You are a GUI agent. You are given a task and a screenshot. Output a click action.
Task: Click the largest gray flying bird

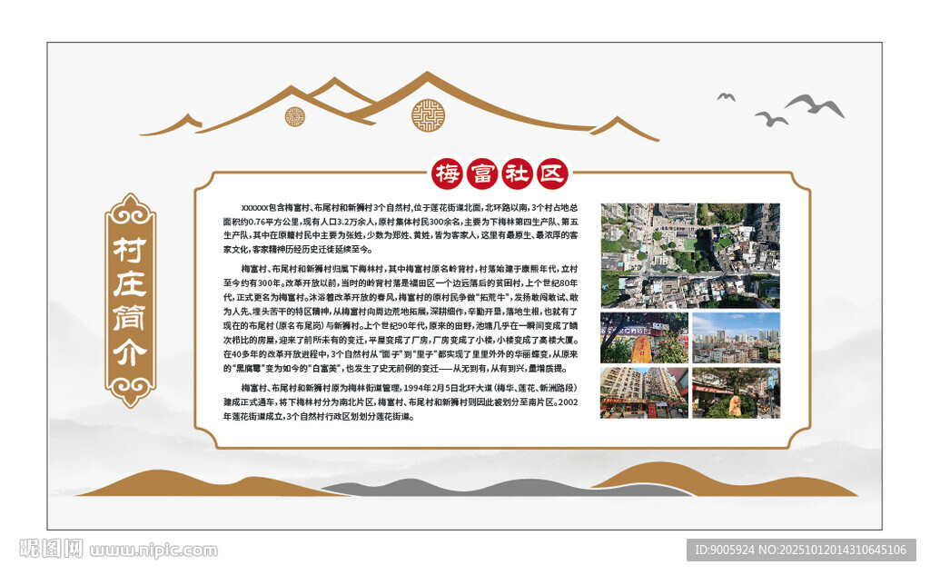pyautogui.click(x=815, y=105)
